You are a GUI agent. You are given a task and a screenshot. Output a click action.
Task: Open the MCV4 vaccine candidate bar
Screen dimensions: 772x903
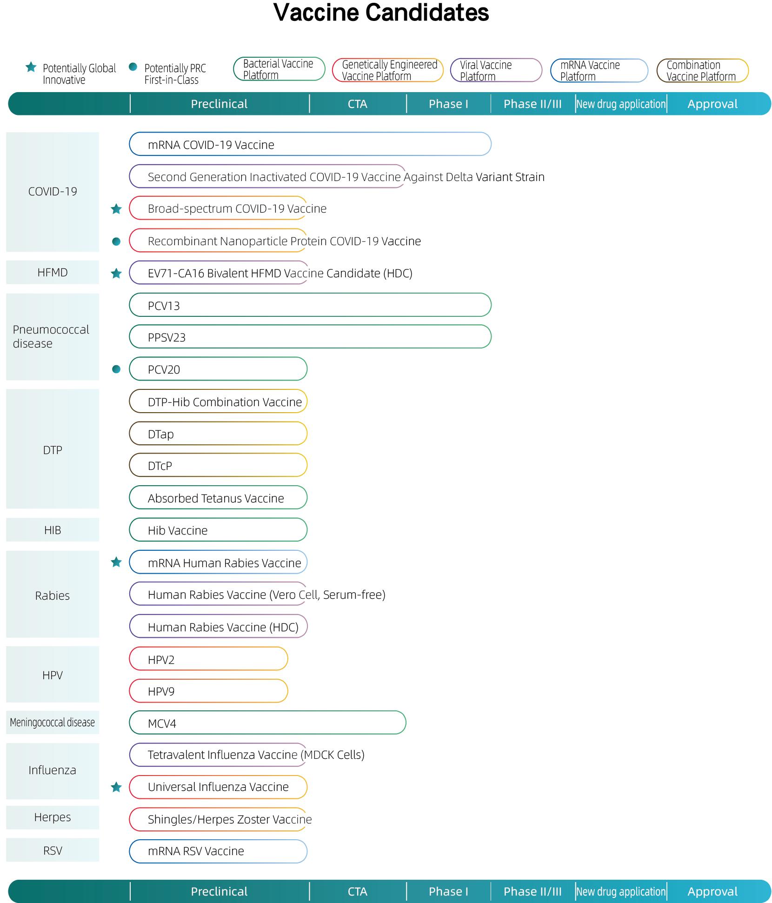click(267, 723)
